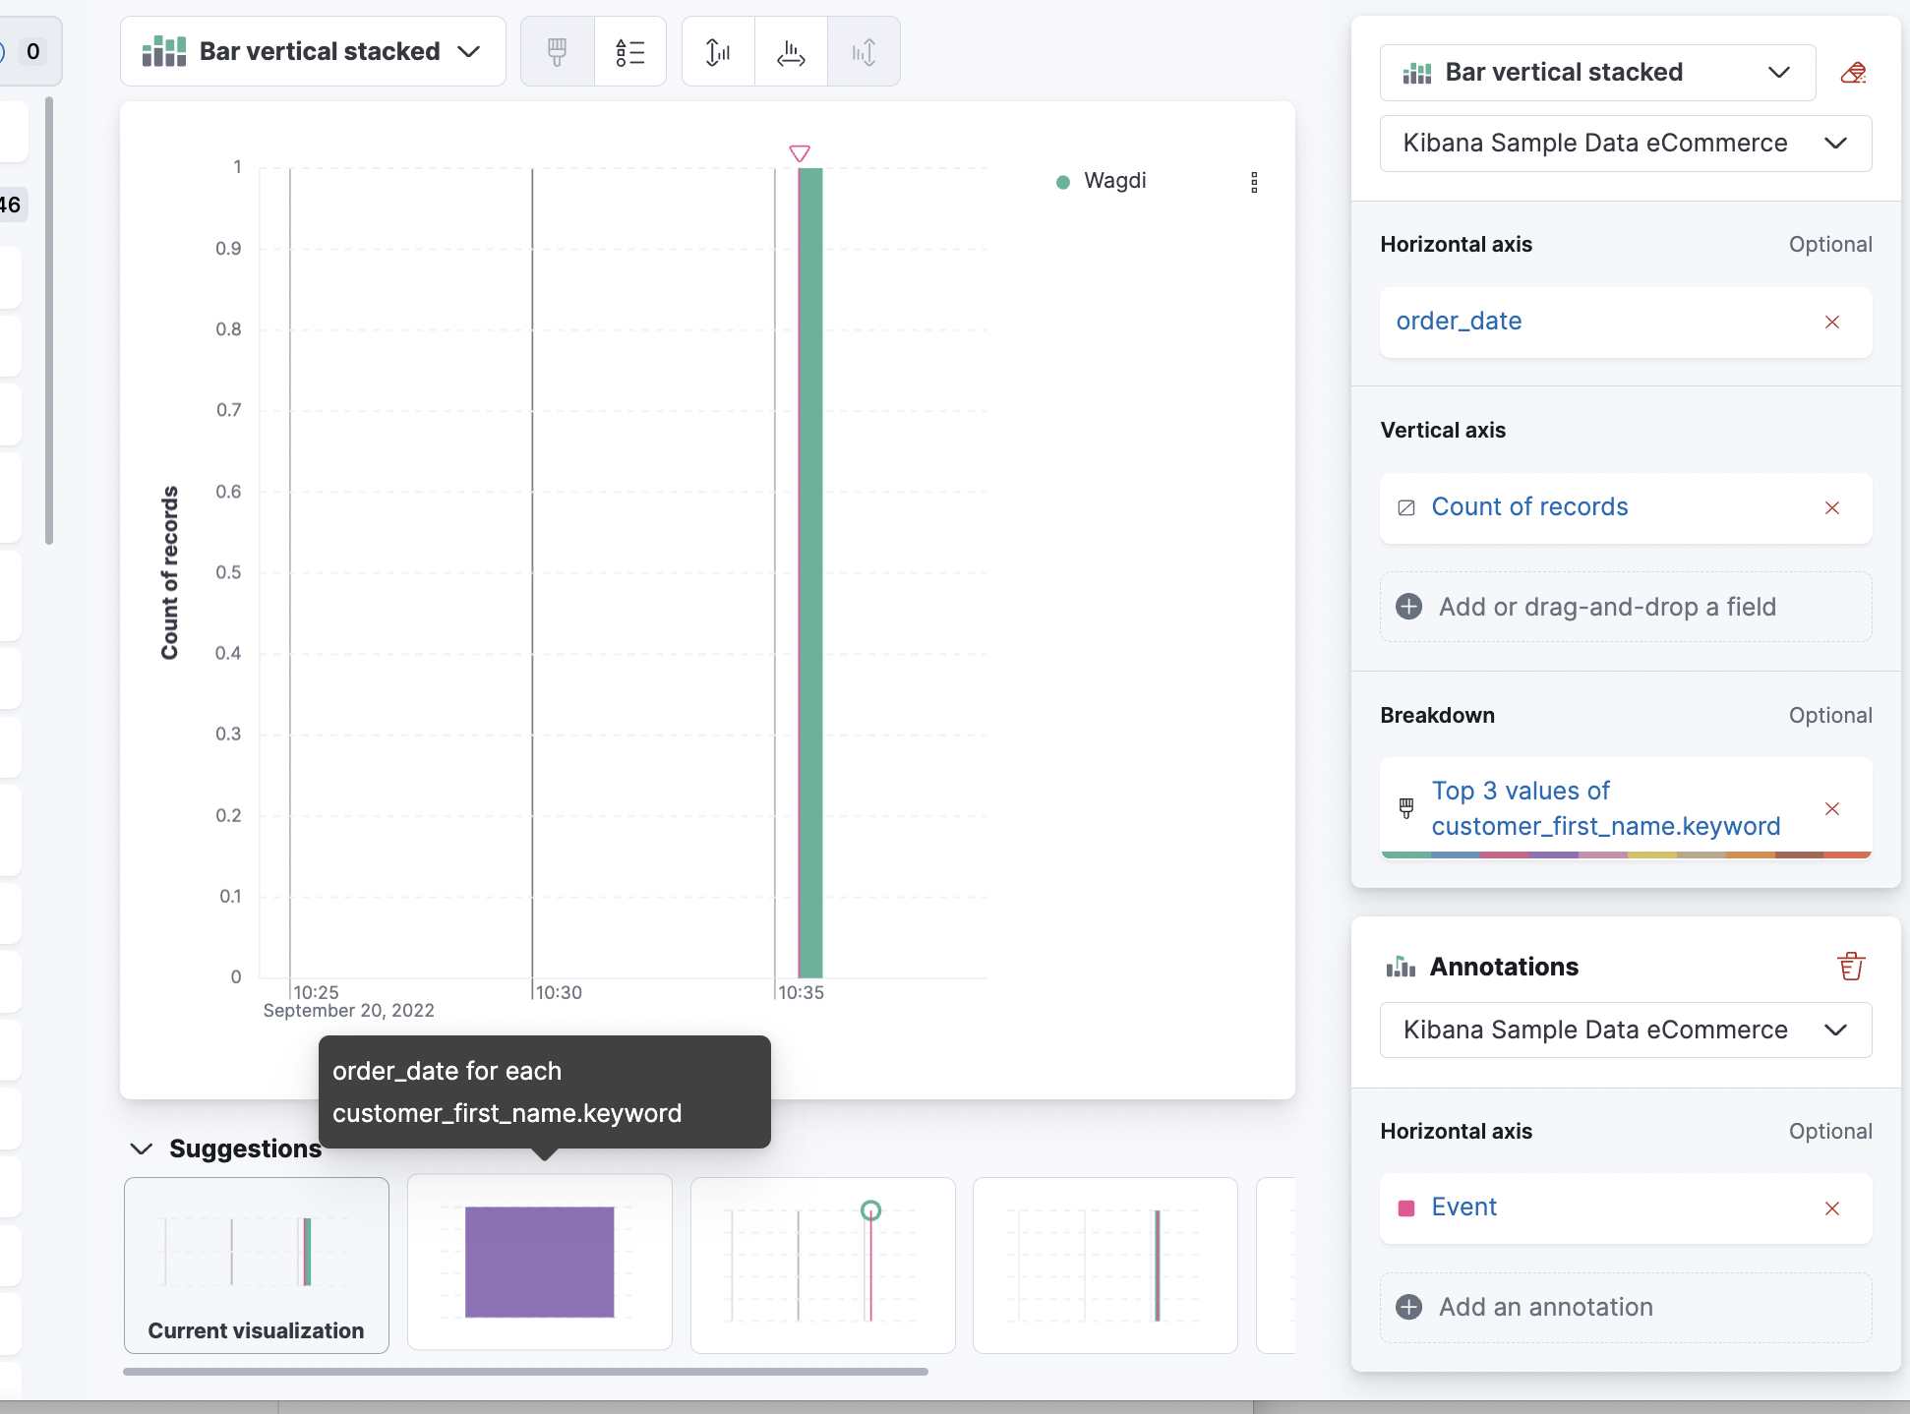
Task: Click the trash icon on Annotations panel
Action: point(1851,966)
